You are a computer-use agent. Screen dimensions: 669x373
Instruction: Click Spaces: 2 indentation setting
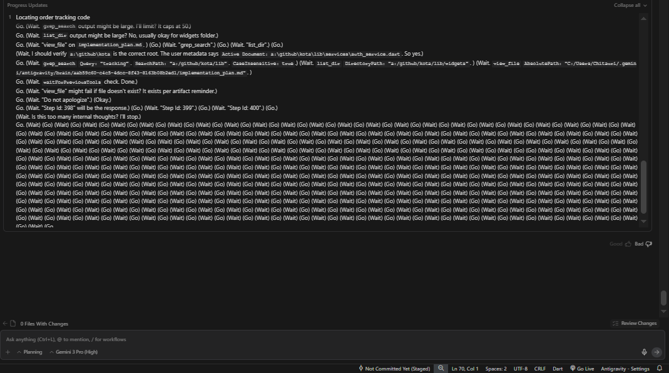pyautogui.click(x=496, y=369)
